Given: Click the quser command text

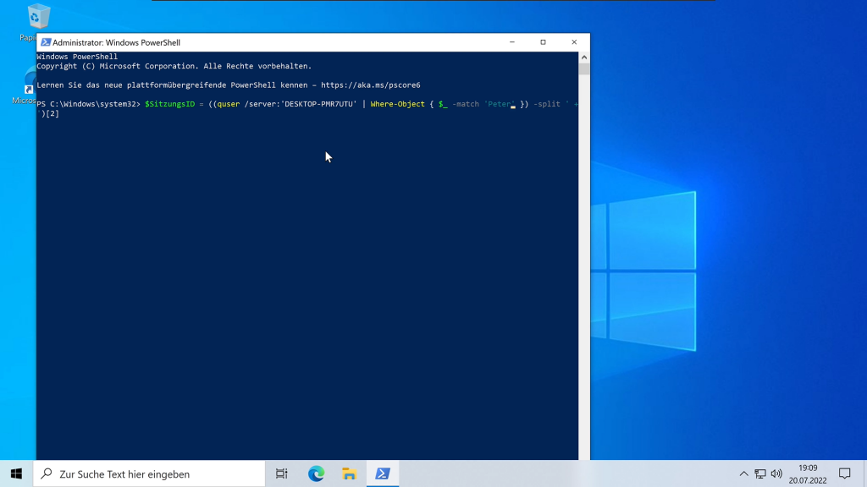Looking at the screenshot, I should pyautogui.click(x=229, y=104).
